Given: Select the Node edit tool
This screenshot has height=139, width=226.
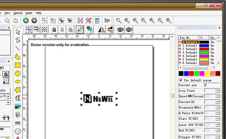Looking at the screenshot, I should 18,40.
